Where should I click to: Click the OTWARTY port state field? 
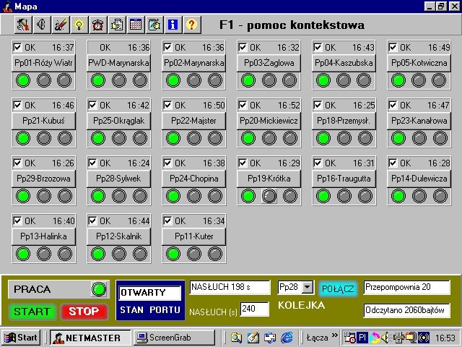click(x=150, y=293)
